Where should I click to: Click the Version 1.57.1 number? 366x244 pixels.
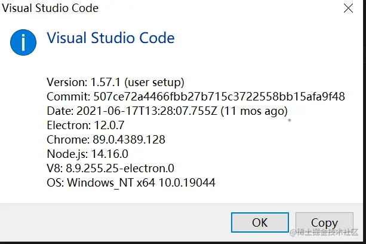(105, 82)
